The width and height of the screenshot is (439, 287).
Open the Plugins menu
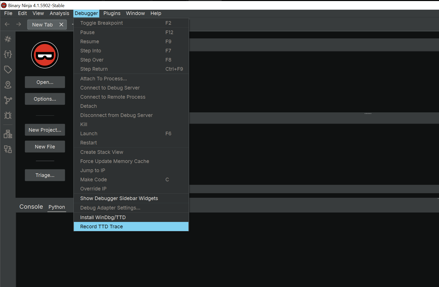click(x=112, y=13)
